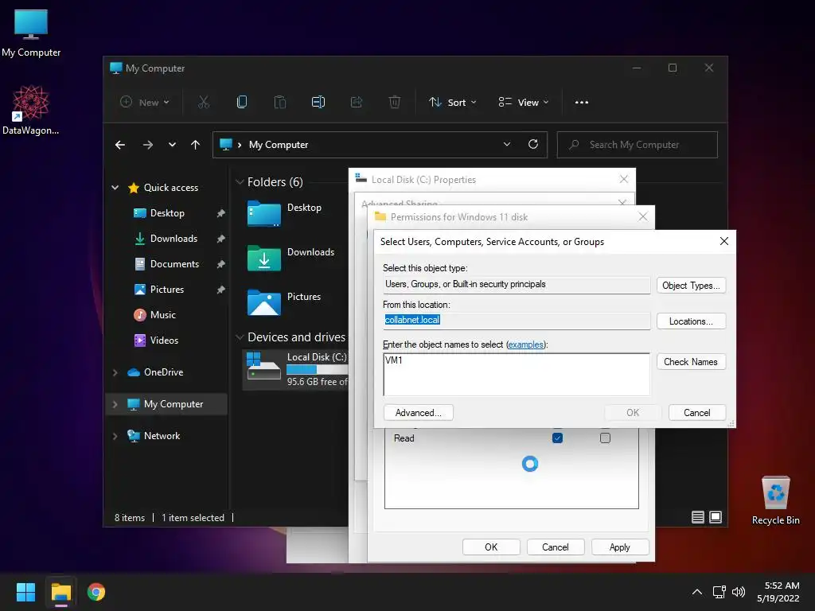The width and height of the screenshot is (815, 611).
Task: Select the Local Disk (C:) drive icon
Action: (x=264, y=366)
